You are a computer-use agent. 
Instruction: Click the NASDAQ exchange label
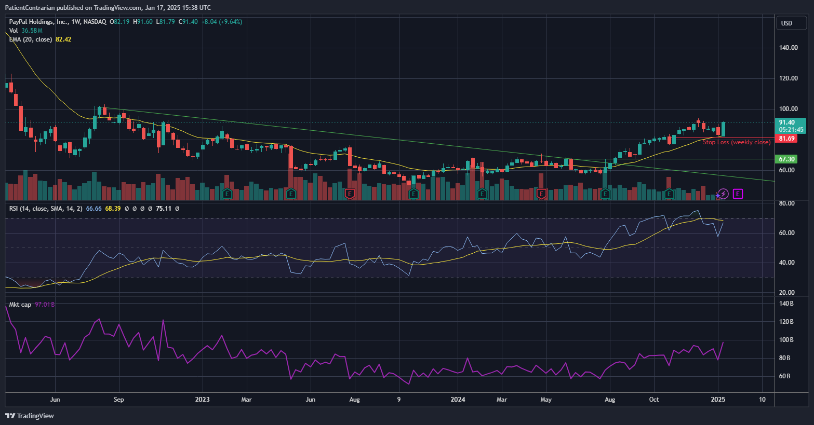click(x=95, y=22)
